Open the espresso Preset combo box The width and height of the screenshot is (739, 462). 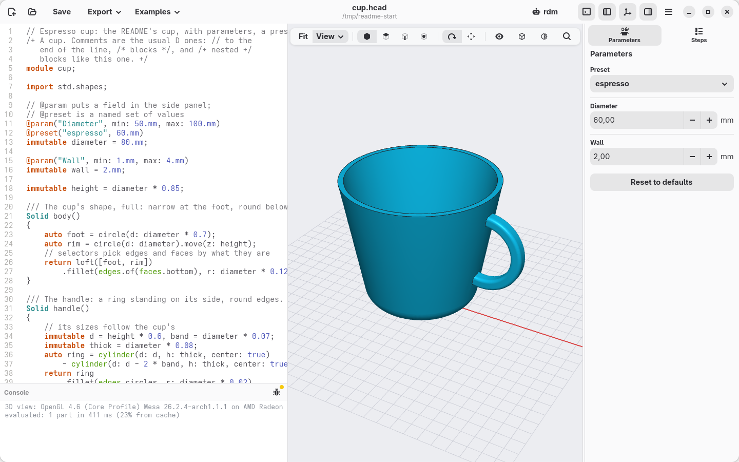[662, 84]
